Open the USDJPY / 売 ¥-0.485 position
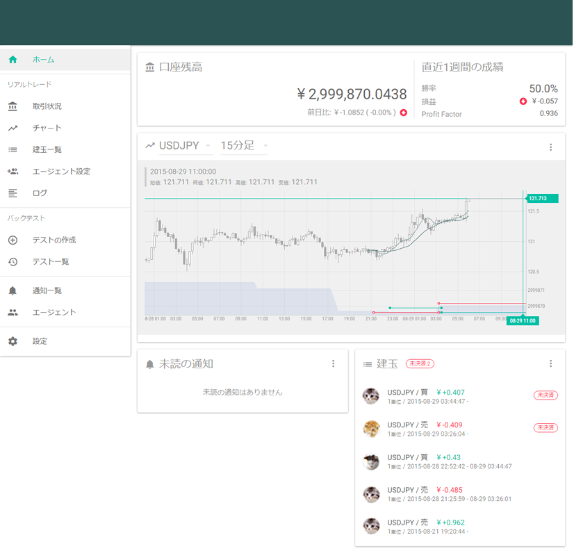Screen dimensions: 574x558 pos(461,494)
